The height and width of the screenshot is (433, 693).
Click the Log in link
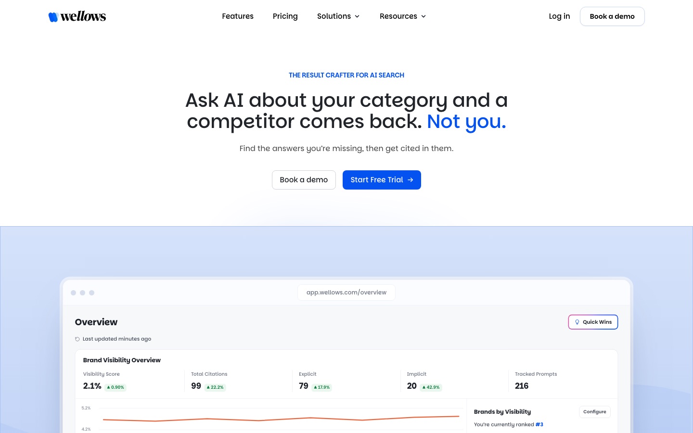point(559,16)
